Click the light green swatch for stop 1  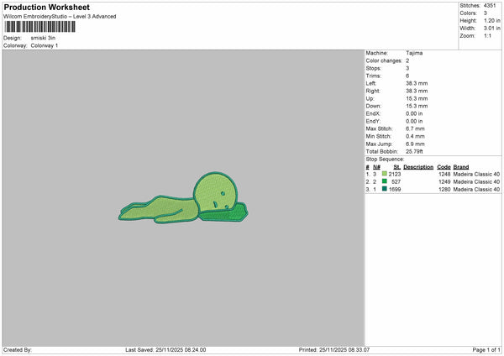pyautogui.click(x=384, y=174)
